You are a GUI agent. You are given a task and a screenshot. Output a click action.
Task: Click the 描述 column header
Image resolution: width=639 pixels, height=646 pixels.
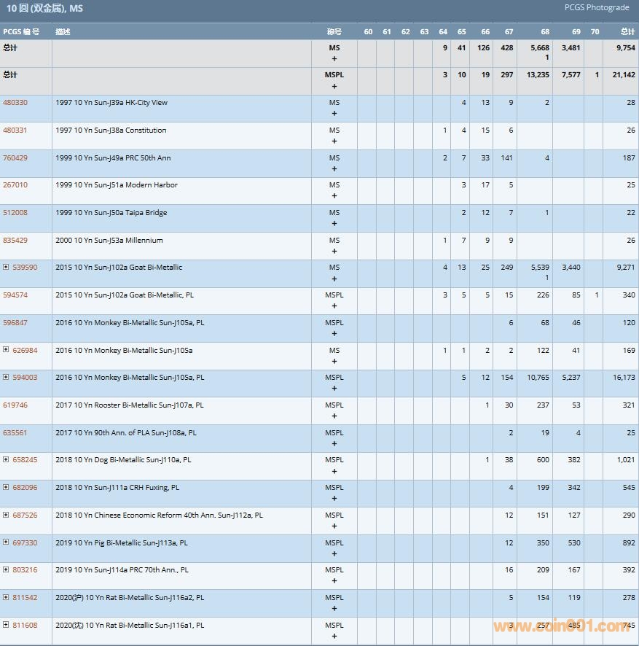(63, 32)
